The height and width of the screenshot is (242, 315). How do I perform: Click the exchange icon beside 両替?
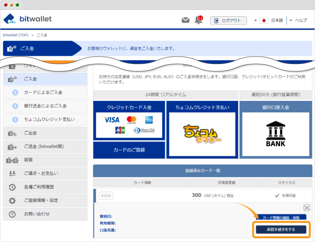[x=12, y=160]
